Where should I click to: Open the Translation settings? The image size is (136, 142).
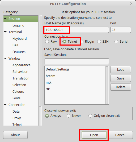pos(21,78)
